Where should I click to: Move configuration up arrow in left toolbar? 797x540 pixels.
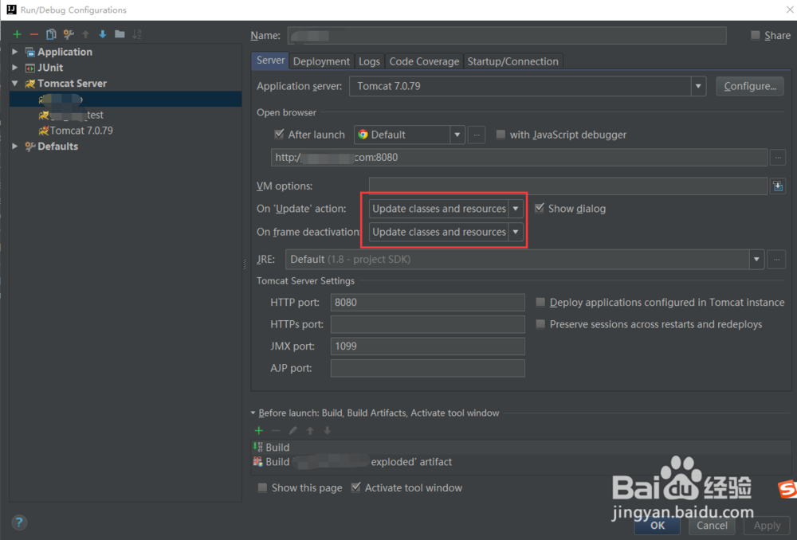point(85,34)
